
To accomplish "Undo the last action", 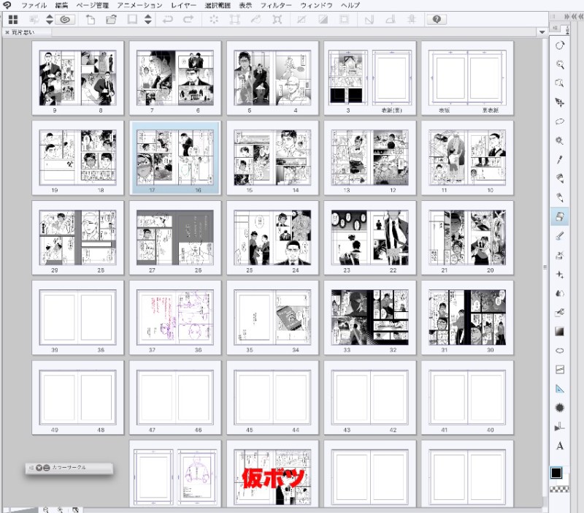I will [x=168, y=20].
